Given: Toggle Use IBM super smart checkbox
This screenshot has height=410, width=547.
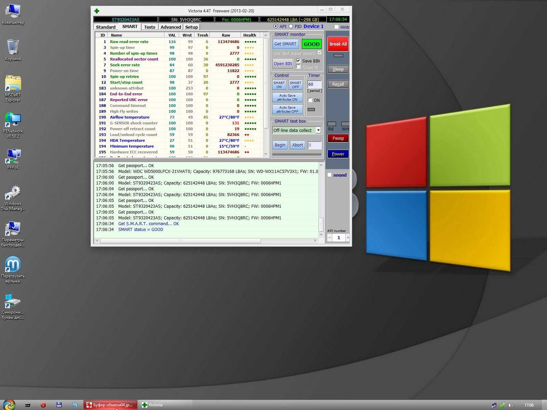Looking at the screenshot, I should pyautogui.click(x=319, y=53).
